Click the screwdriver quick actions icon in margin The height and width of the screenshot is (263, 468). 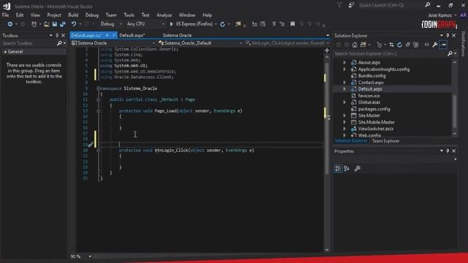point(91,145)
